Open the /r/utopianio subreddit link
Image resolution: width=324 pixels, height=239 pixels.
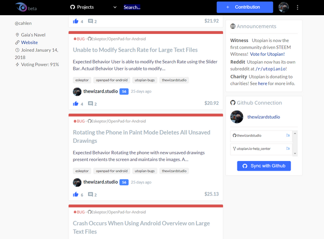click(270, 69)
